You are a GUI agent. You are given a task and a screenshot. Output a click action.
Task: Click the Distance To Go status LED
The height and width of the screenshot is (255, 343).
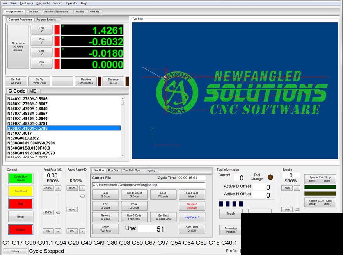127,81
